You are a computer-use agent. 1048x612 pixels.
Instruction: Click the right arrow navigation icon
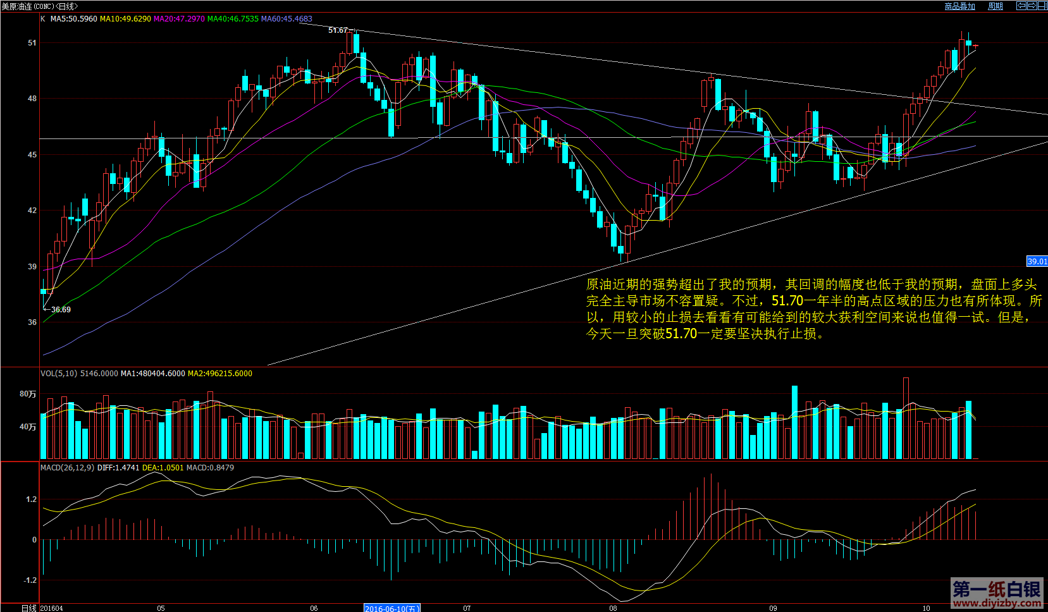(x=1032, y=6)
